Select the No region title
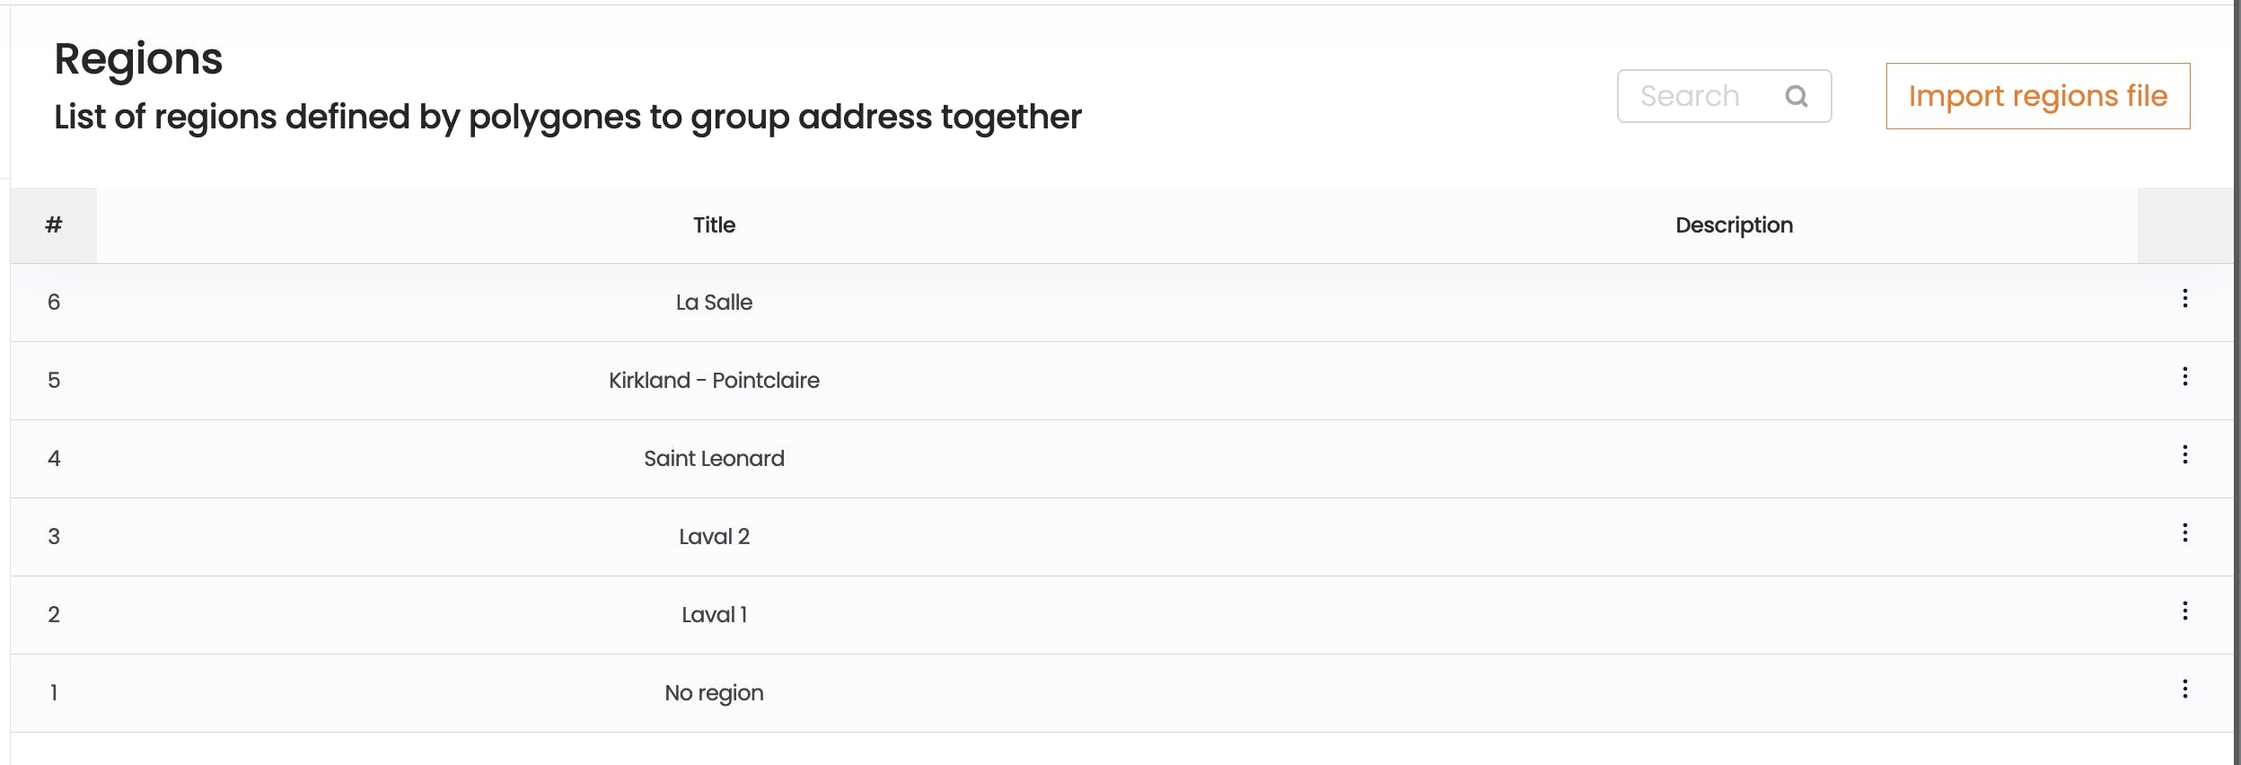The image size is (2241, 765). pyautogui.click(x=714, y=693)
